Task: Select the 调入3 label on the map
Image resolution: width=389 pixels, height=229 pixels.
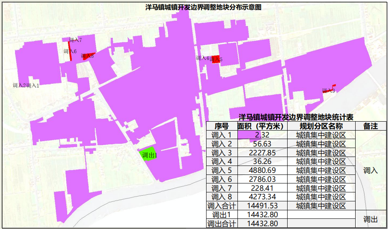Action: (x=328, y=91)
